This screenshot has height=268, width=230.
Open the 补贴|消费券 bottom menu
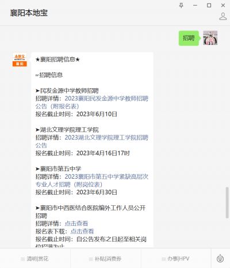[105, 259]
